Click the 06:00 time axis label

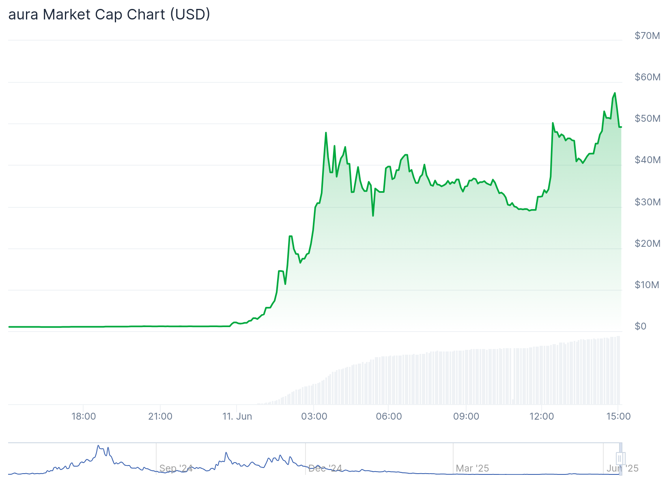(389, 416)
